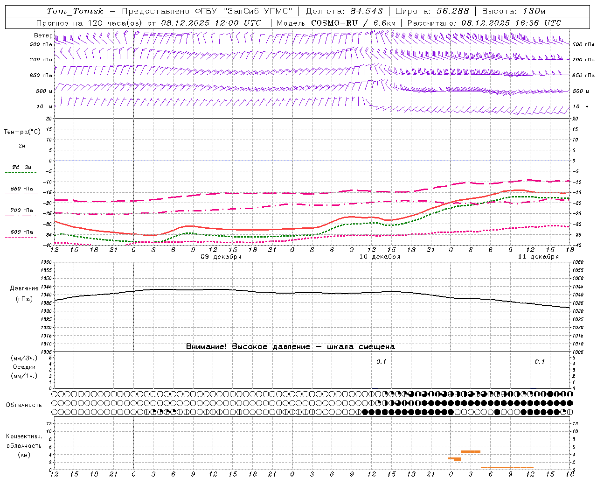
Task: Select the forecast start time 08.12.2025 12:00 UTC
Action: tap(211, 23)
